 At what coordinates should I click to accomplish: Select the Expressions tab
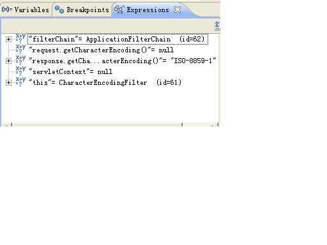(x=148, y=10)
